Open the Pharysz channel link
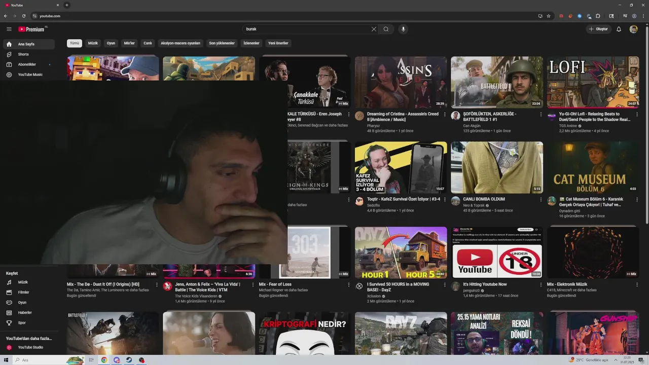 pyautogui.click(x=374, y=126)
